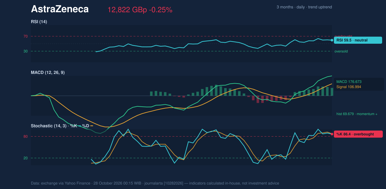Click the stochastic 20 axis label
Image resolution: width=386 pixels, height=189 pixels.
tap(25, 158)
